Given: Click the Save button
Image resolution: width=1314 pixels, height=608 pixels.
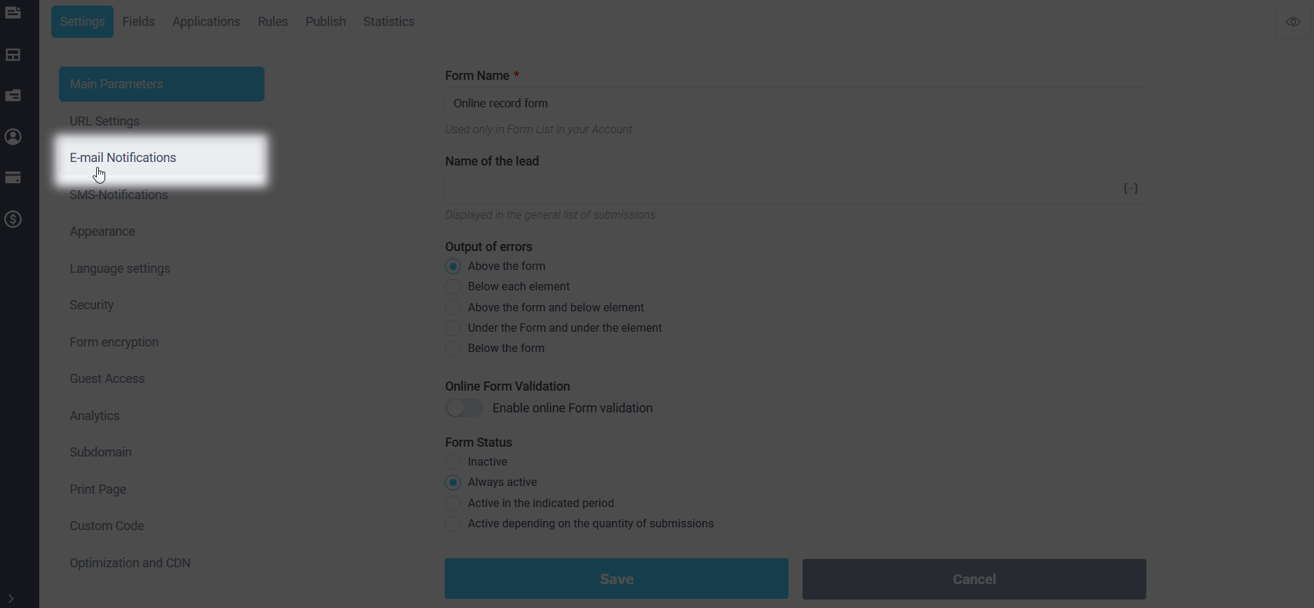Looking at the screenshot, I should coord(617,579).
